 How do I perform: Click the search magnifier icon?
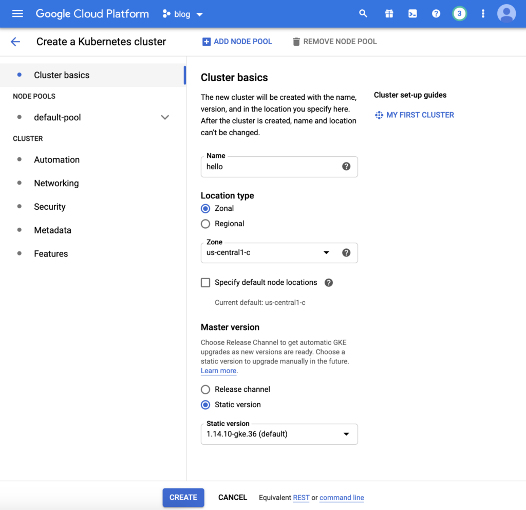(363, 14)
